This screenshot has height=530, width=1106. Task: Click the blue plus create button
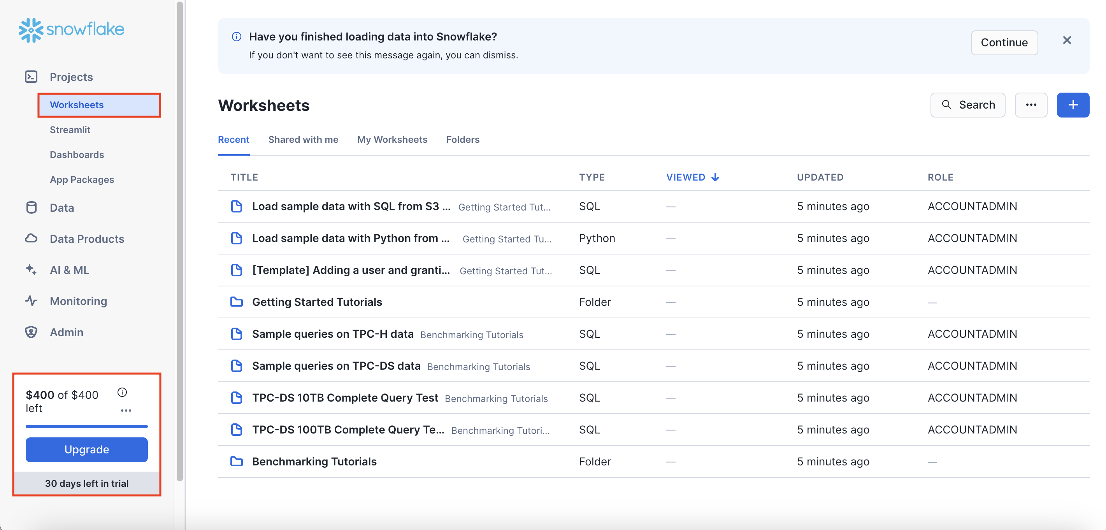click(x=1072, y=105)
